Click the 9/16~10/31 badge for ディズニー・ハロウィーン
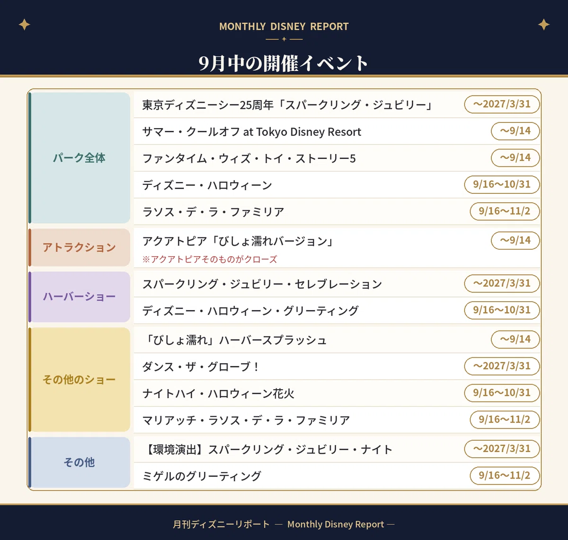Screen dimensions: 568x540 [502, 184]
